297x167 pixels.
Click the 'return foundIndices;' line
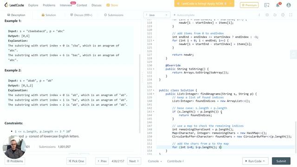[x=195, y=115]
